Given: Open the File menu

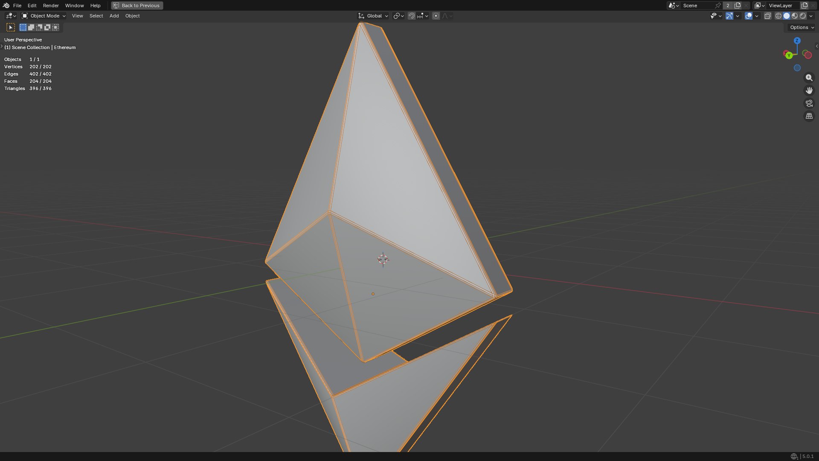Looking at the screenshot, I should 17,6.
